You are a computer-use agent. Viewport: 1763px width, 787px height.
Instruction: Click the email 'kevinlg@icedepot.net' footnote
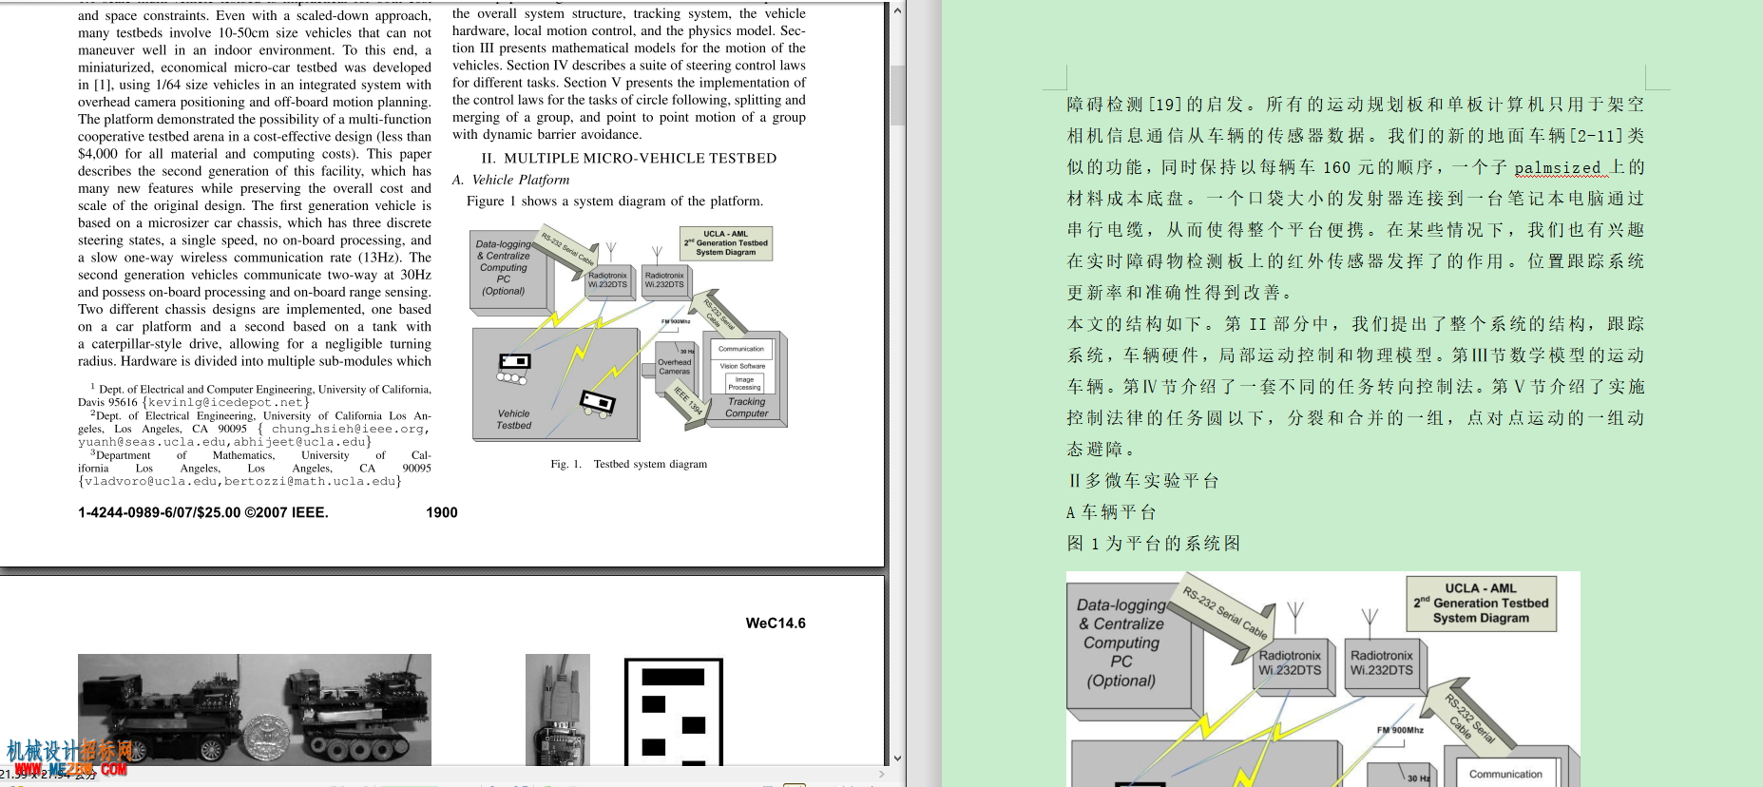(225, 402)
